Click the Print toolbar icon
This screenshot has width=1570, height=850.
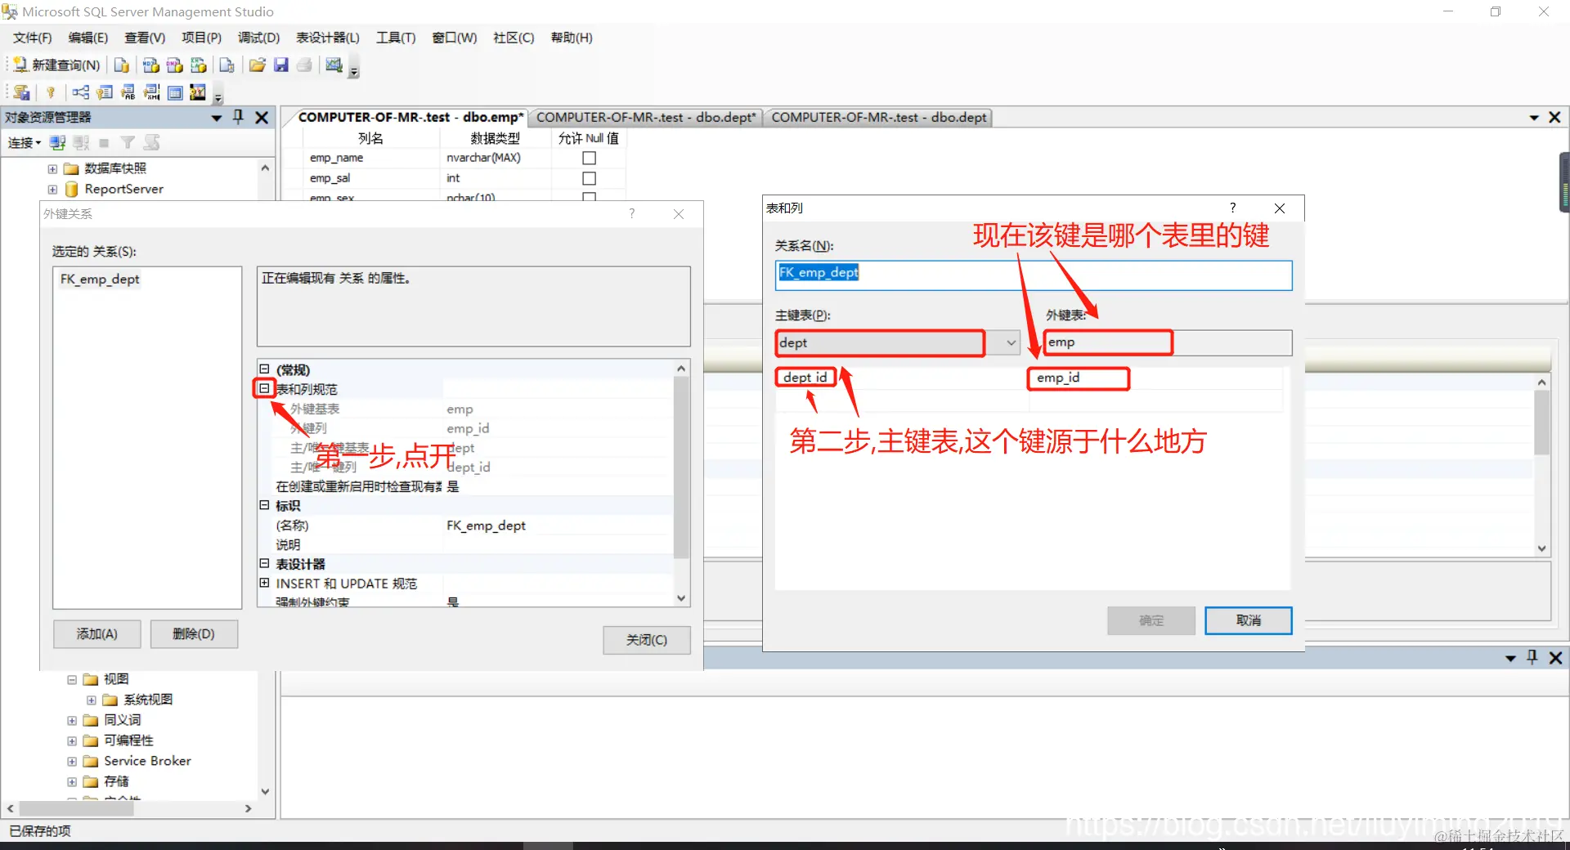tap(303, 65)
